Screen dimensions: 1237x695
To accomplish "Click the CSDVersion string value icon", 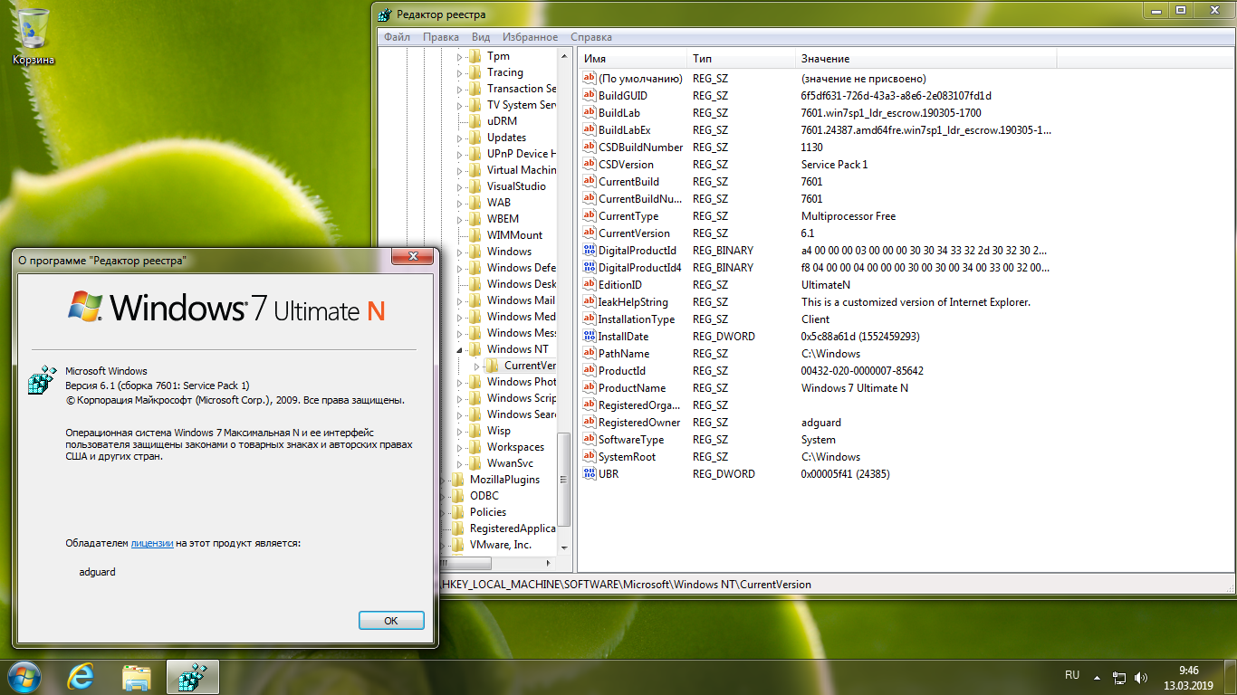I will tap(590, 165).
